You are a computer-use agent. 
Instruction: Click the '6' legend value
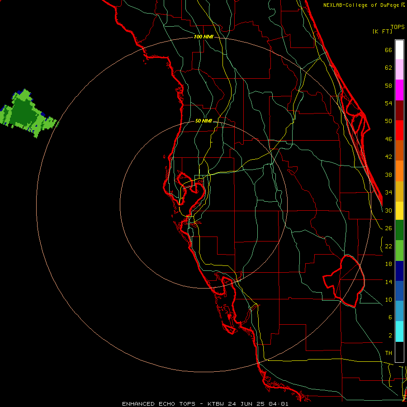pos(390,317)
